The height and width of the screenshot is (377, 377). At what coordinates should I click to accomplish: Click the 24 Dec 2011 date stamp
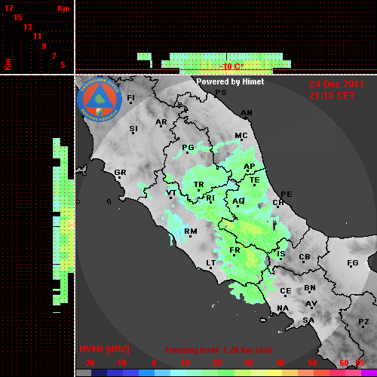(336, 84)
